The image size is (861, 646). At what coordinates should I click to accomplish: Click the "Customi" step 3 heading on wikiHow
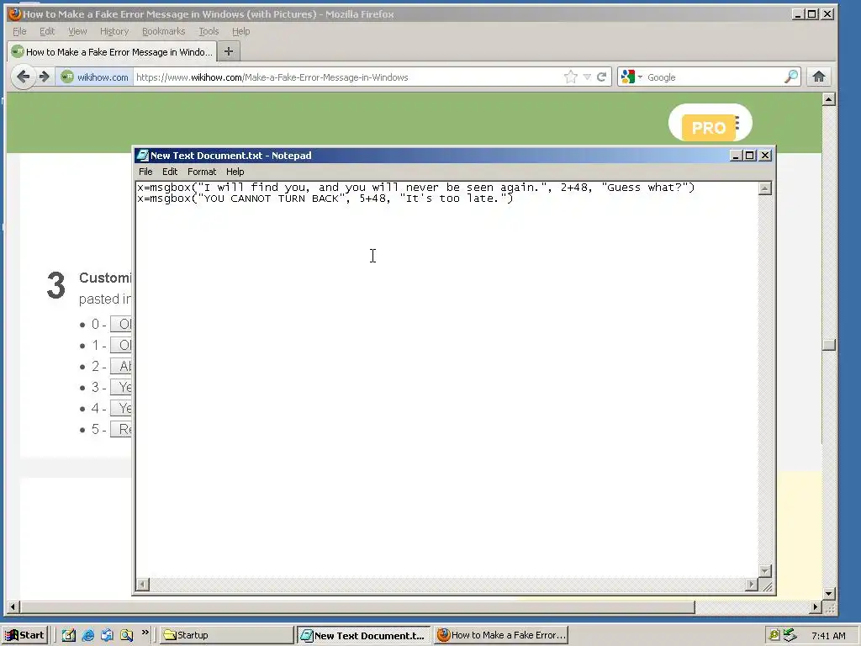point(105,278)
